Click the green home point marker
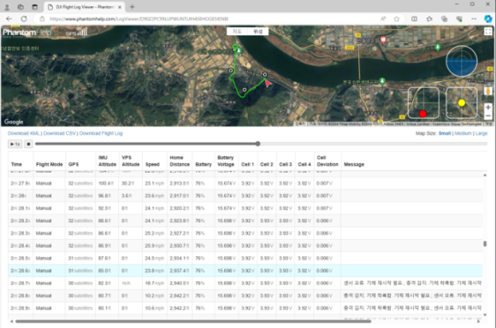 coord(235,47)
